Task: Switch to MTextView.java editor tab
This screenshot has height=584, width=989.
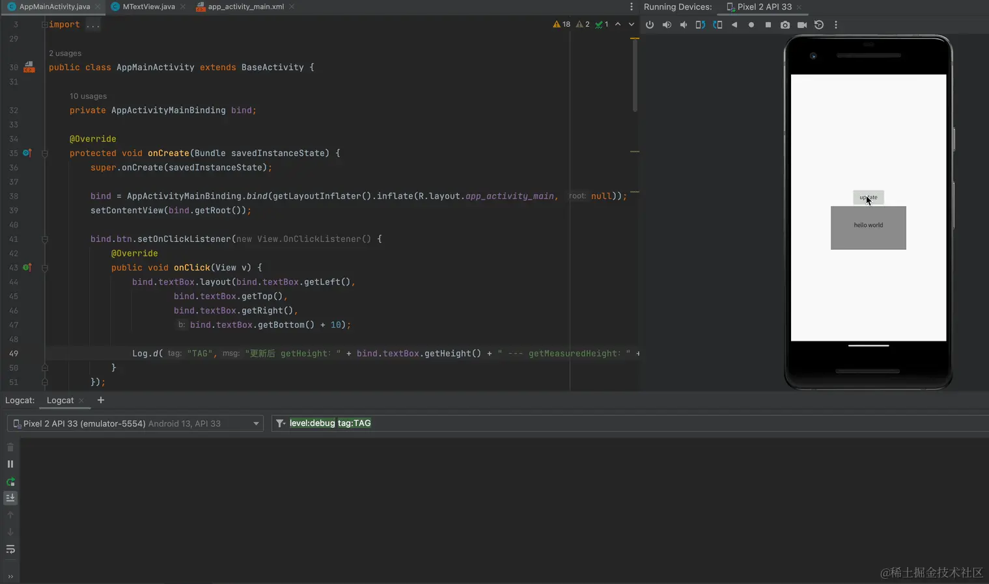Action: coord(148,7)
